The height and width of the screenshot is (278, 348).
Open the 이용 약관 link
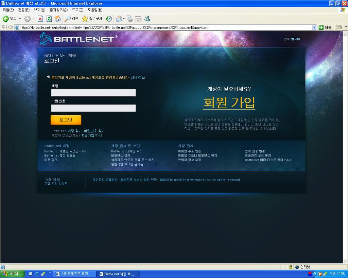[x=51, y=160]
